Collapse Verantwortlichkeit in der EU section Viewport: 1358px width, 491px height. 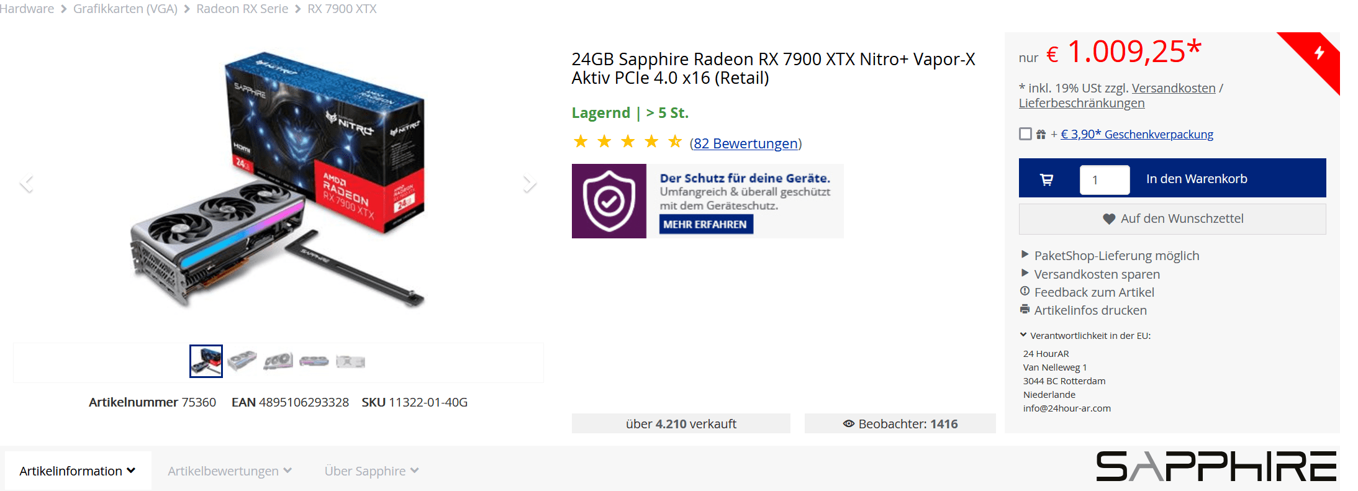tap(1023, 335)
